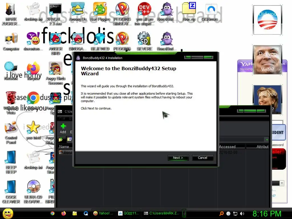This screenshot has width=292, height=219.
Task: Cancel the BonziBuddy432 installation
Action: [x=203, y=158]
